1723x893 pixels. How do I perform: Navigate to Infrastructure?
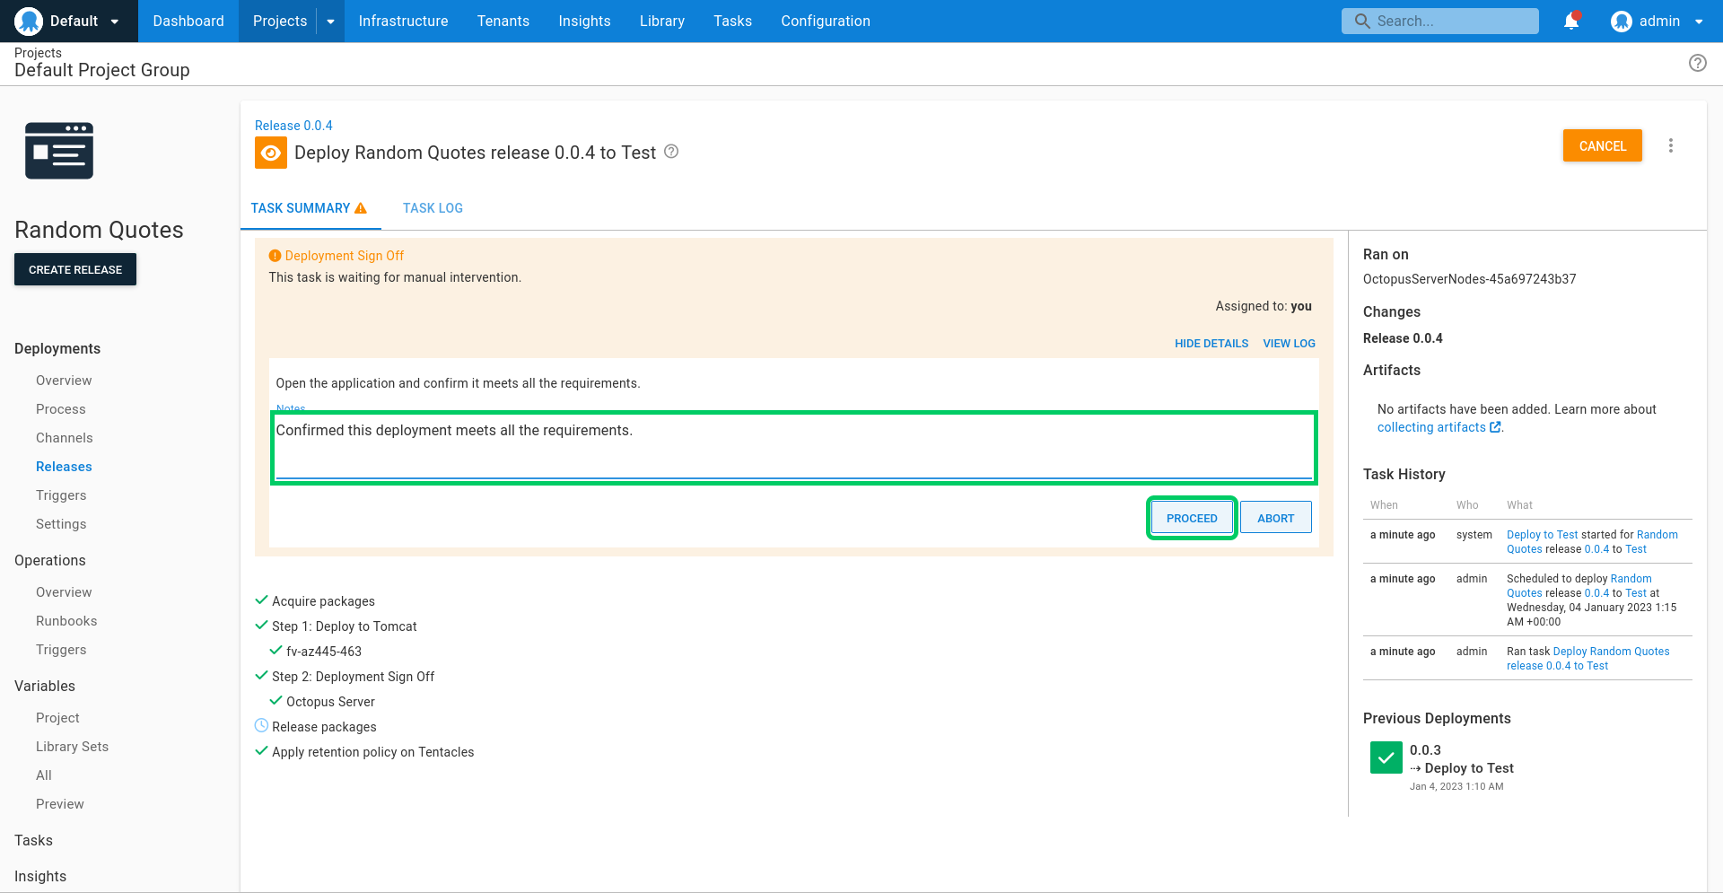tap(403, 21)
